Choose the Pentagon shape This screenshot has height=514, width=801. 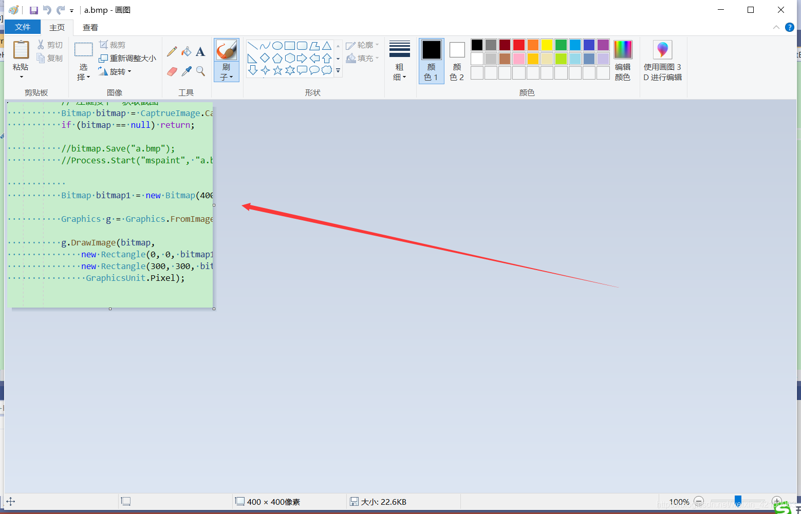click(x=277, y=58)
